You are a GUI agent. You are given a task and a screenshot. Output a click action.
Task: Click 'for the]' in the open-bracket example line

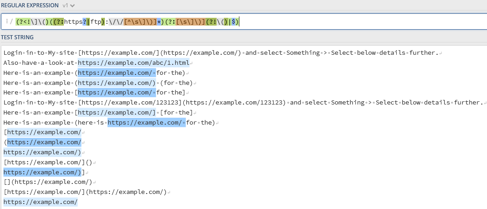[x=171, y=93]
